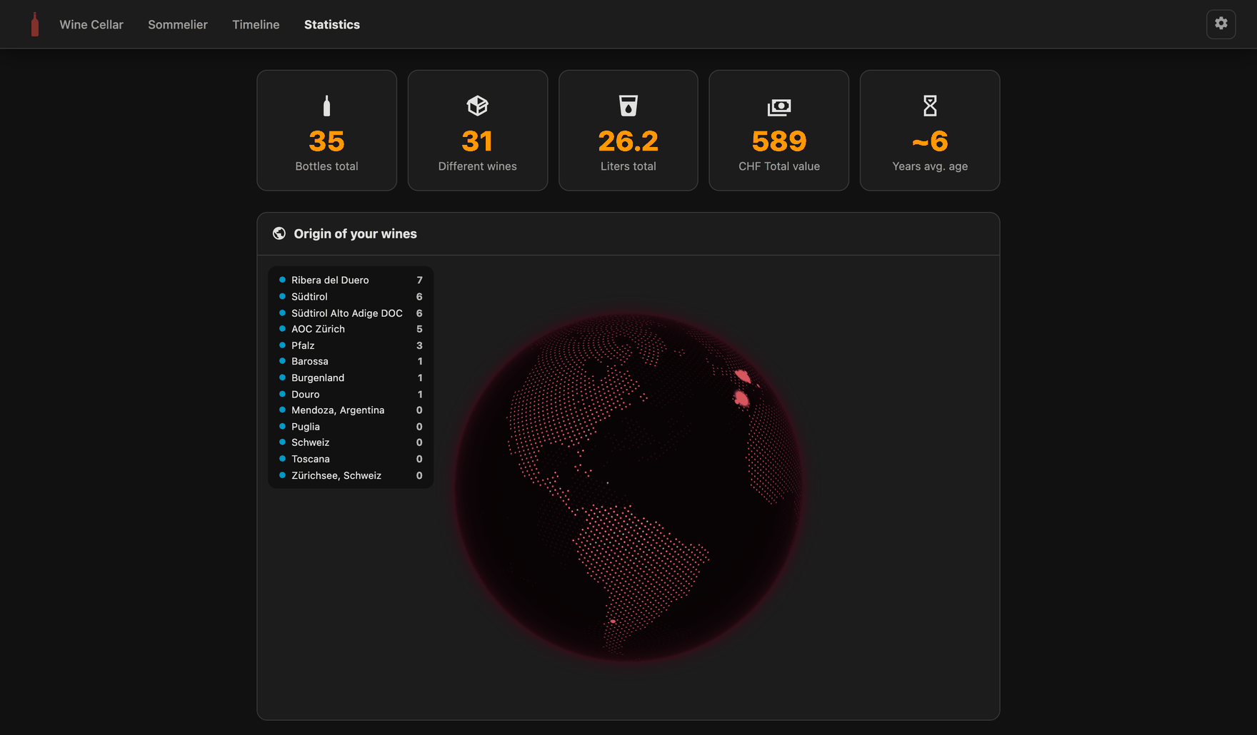Click the blue dot next to Ribera del Duero

click(x=282, y=280)
